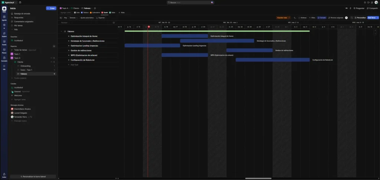
Task: Click the plus icon on the Team A row
Action: [54, 58]
